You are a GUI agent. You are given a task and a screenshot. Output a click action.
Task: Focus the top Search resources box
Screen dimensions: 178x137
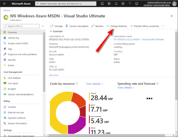coord(66,4)
